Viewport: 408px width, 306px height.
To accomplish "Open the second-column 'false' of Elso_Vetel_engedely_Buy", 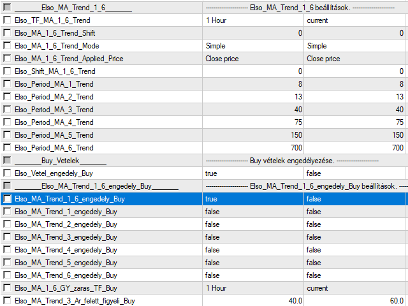I will (354, 173).
